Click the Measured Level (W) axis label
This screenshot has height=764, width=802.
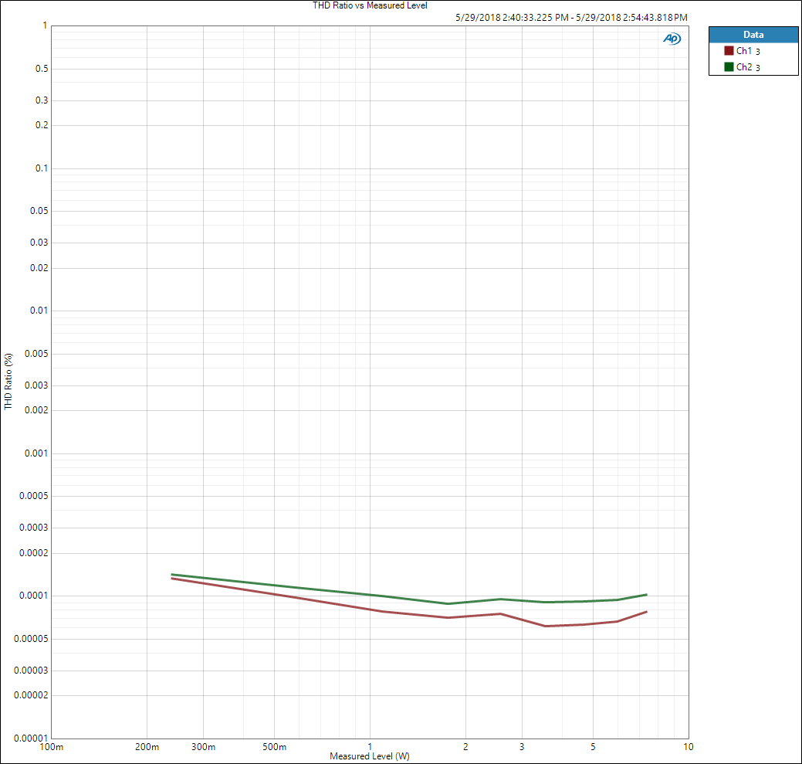click(x=369, y=756)
